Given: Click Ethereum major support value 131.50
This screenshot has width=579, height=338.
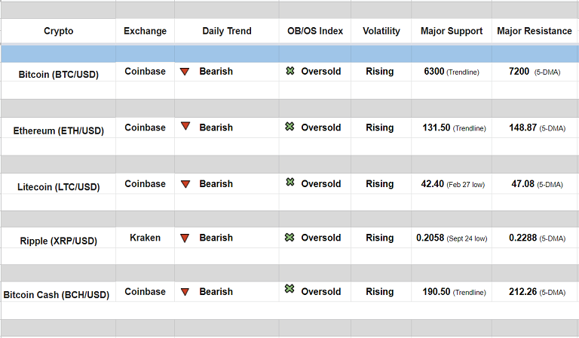Looking at the screenshot, I should pos(437,128).
